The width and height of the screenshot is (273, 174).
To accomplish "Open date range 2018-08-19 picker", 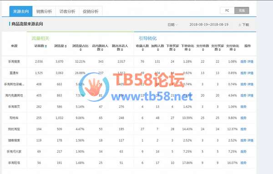I will (209, 25).
